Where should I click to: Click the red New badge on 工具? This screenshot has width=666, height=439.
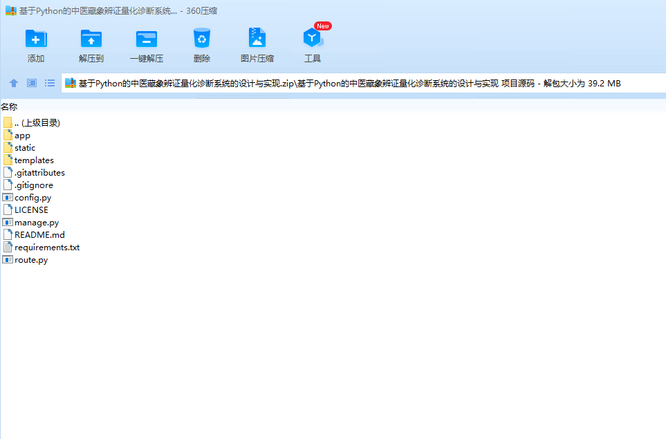point(323,26)
